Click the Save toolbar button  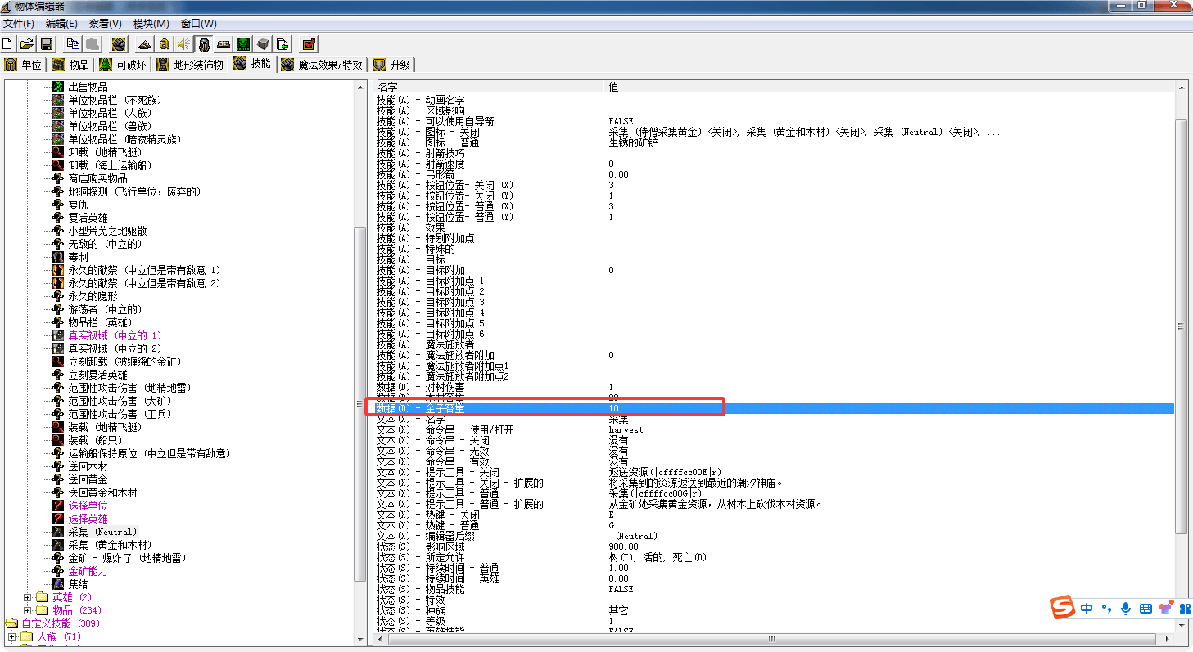pos(46,43)
